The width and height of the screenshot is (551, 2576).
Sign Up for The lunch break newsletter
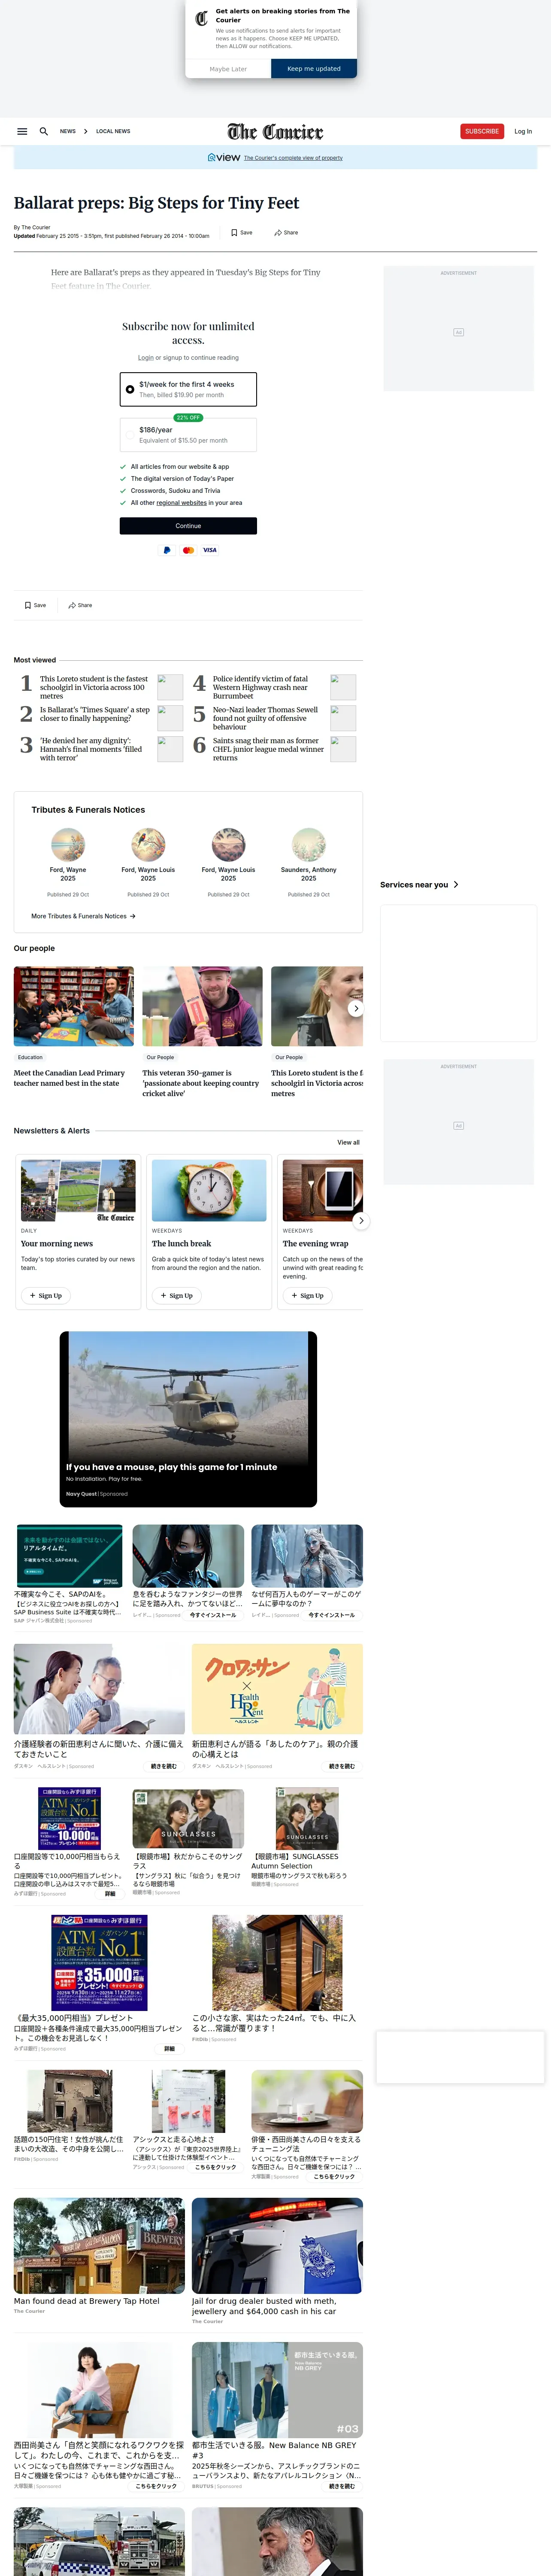tap(177, 1295)
